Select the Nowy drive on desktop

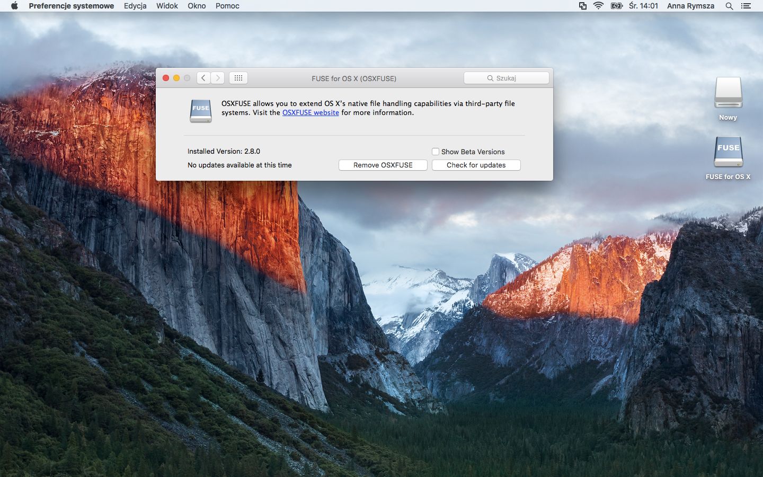728,99
